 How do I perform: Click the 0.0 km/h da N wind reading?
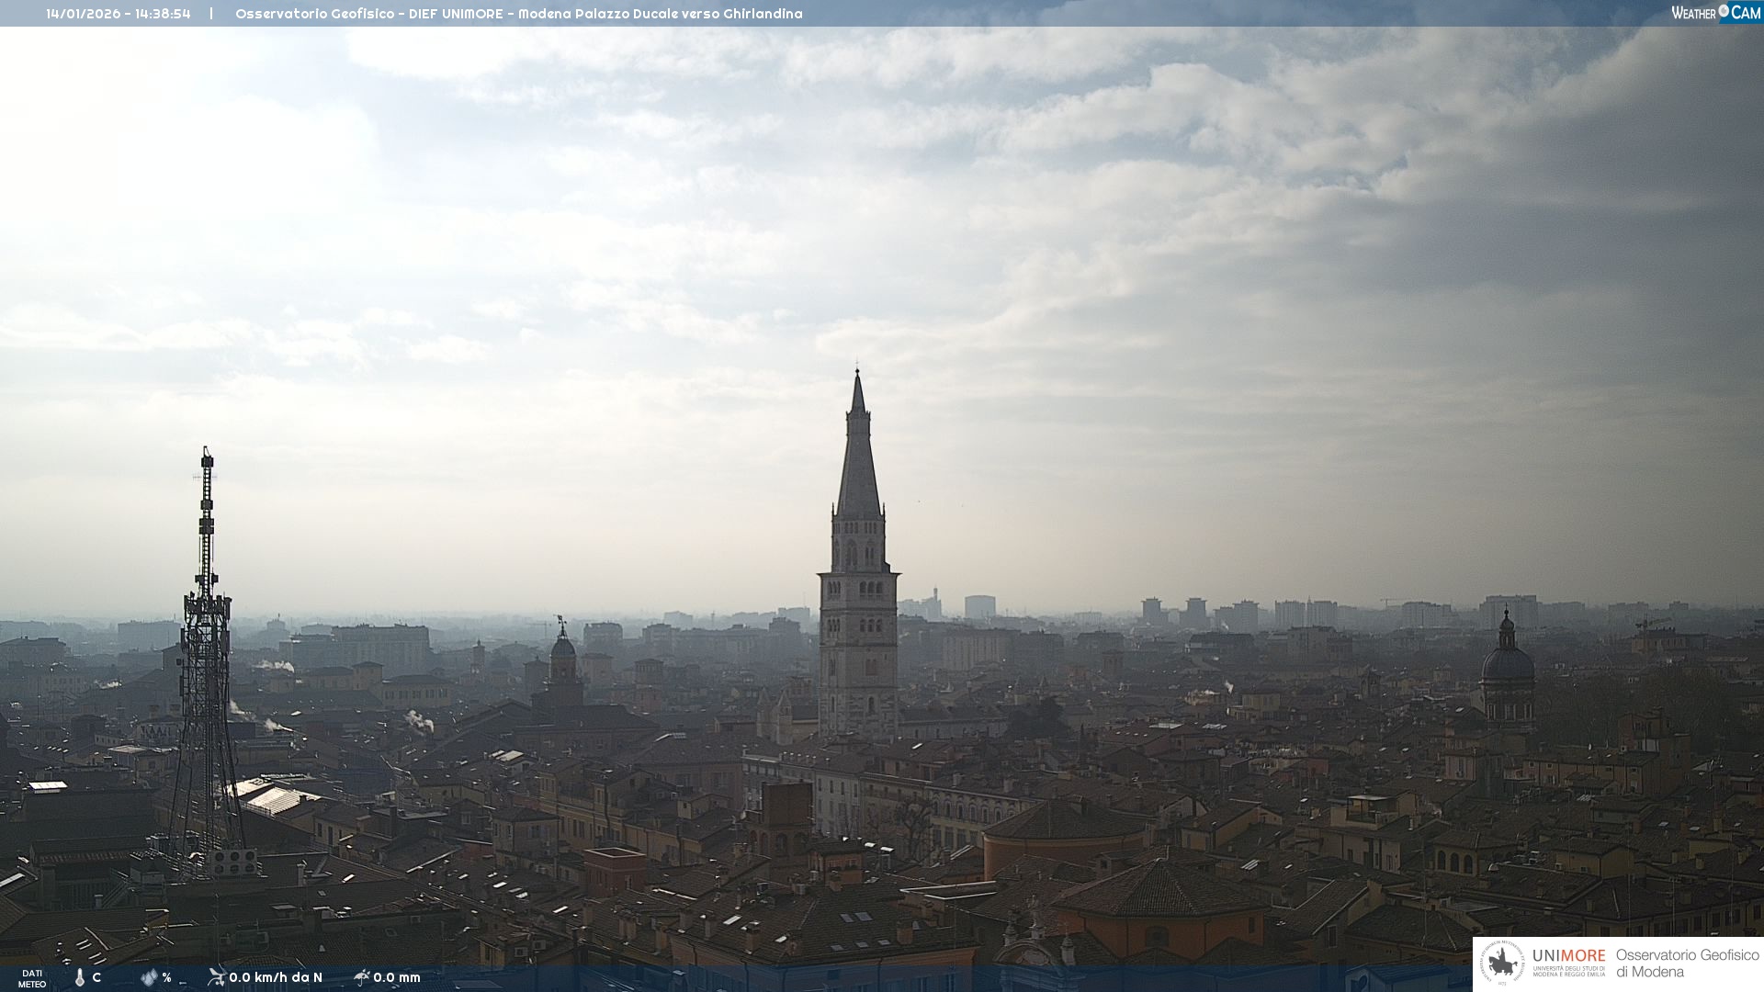[276, 977]
